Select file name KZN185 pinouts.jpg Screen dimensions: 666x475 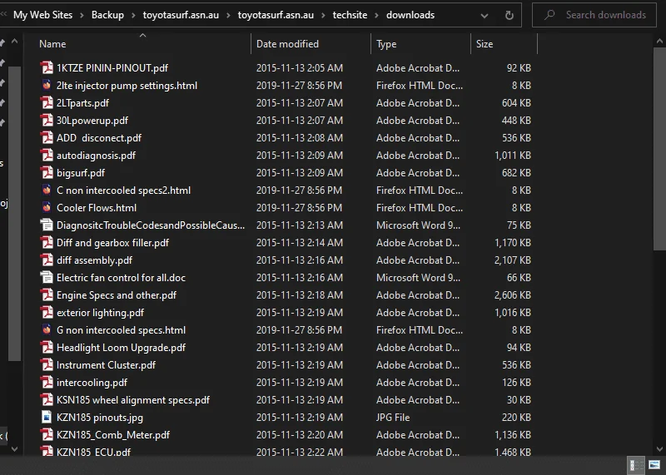[x=100, y=418]
